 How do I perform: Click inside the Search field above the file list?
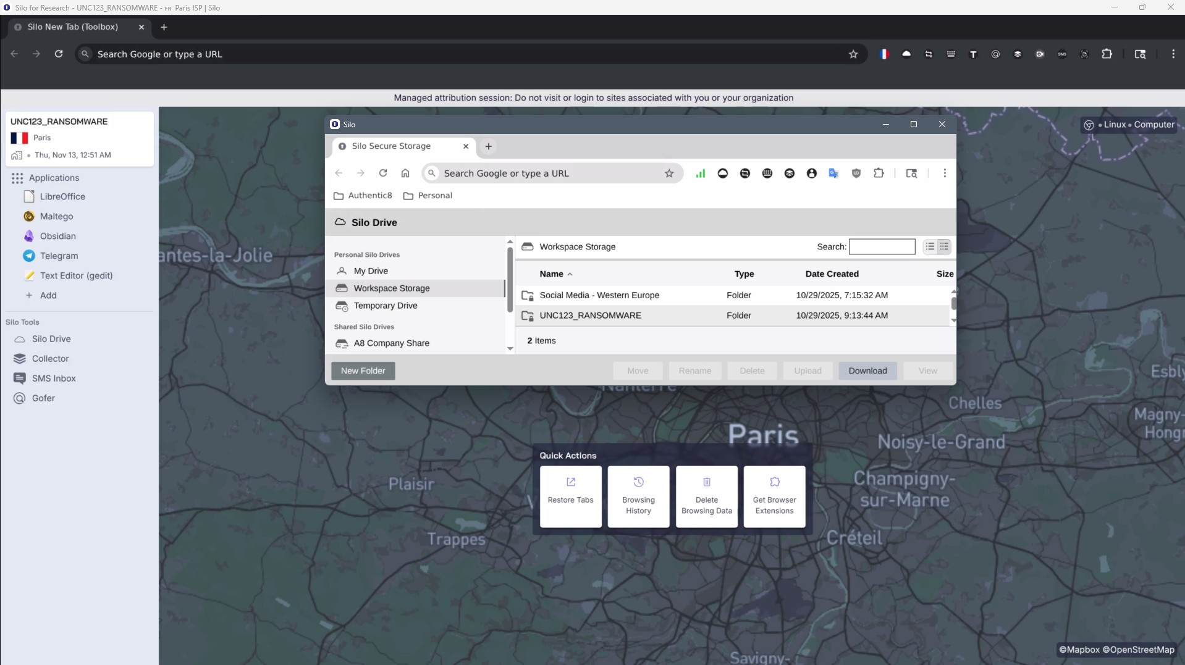pyautogui.click(x=883, y=246)
